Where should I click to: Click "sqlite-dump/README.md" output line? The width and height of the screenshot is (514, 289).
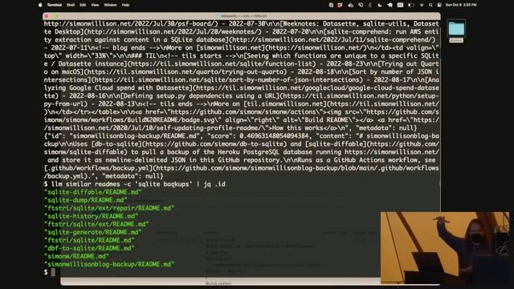86,200
